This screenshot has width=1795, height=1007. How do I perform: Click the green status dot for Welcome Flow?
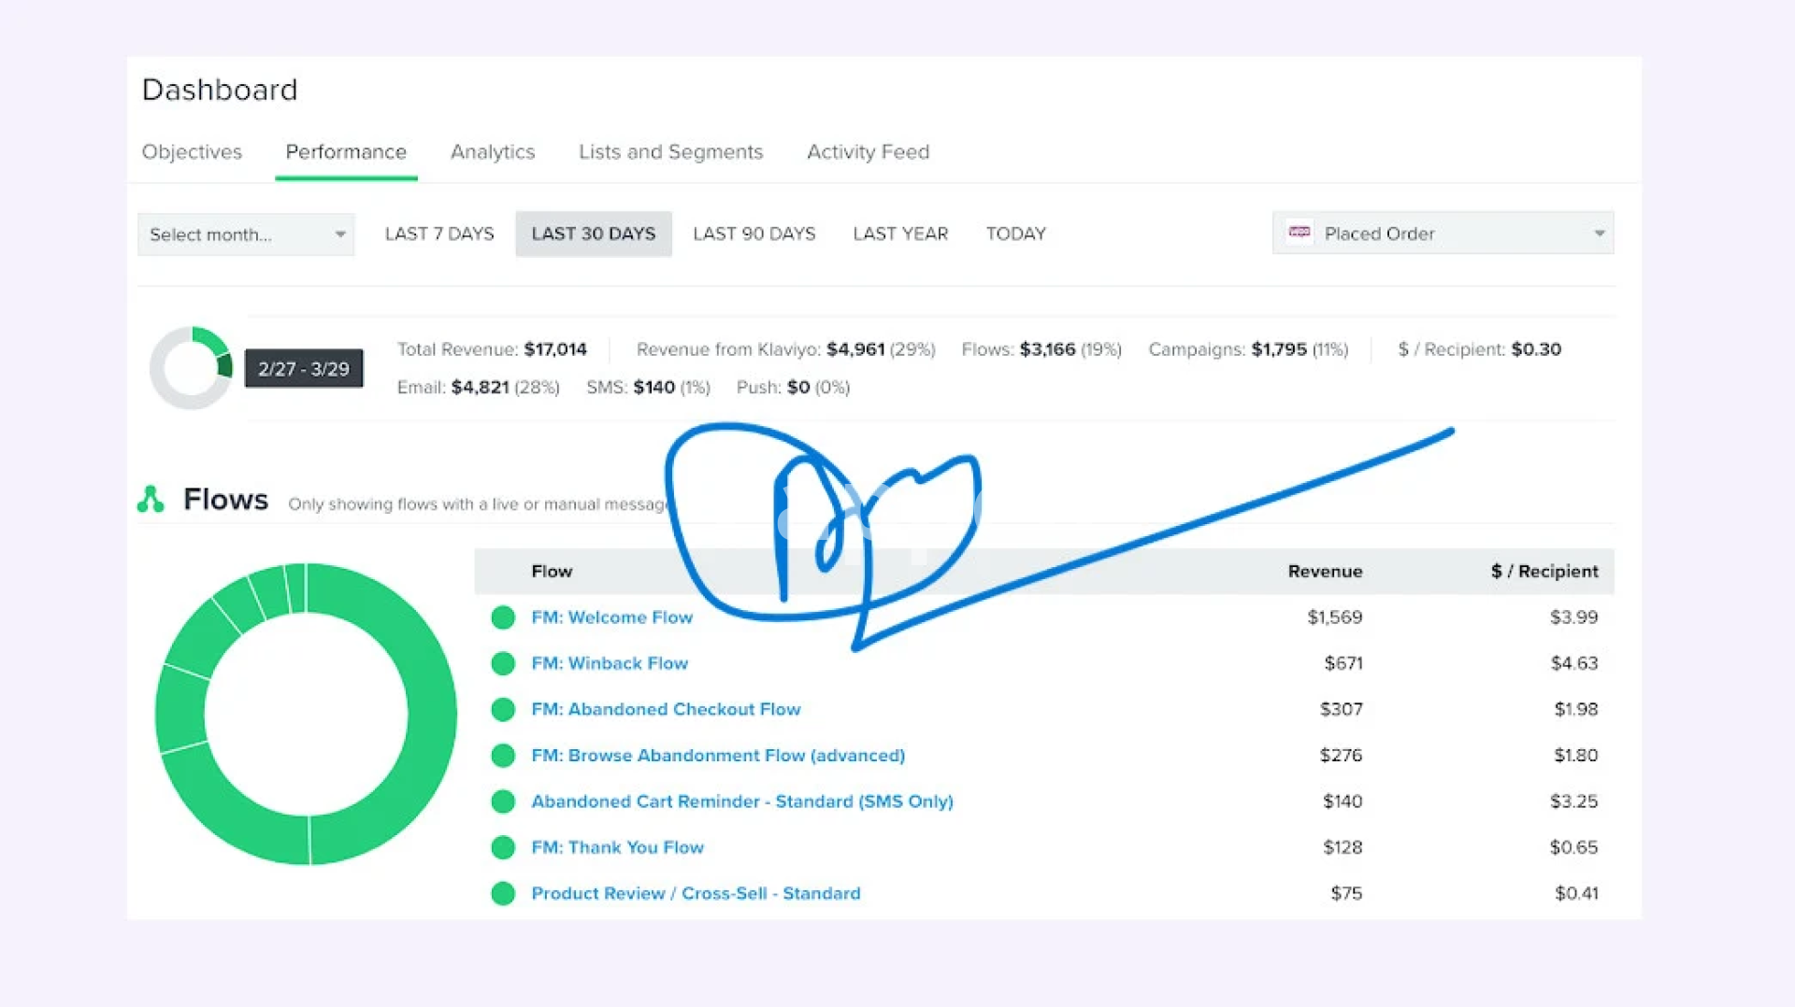coord(503,617)
